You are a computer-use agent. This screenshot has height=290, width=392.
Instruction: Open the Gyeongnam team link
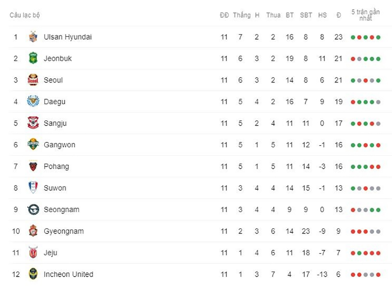[64, 231]
